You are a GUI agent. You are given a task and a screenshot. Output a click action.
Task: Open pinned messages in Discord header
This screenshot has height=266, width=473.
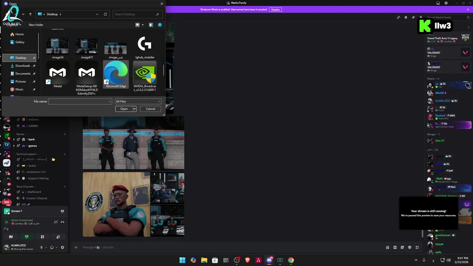[x=413, y=17]
